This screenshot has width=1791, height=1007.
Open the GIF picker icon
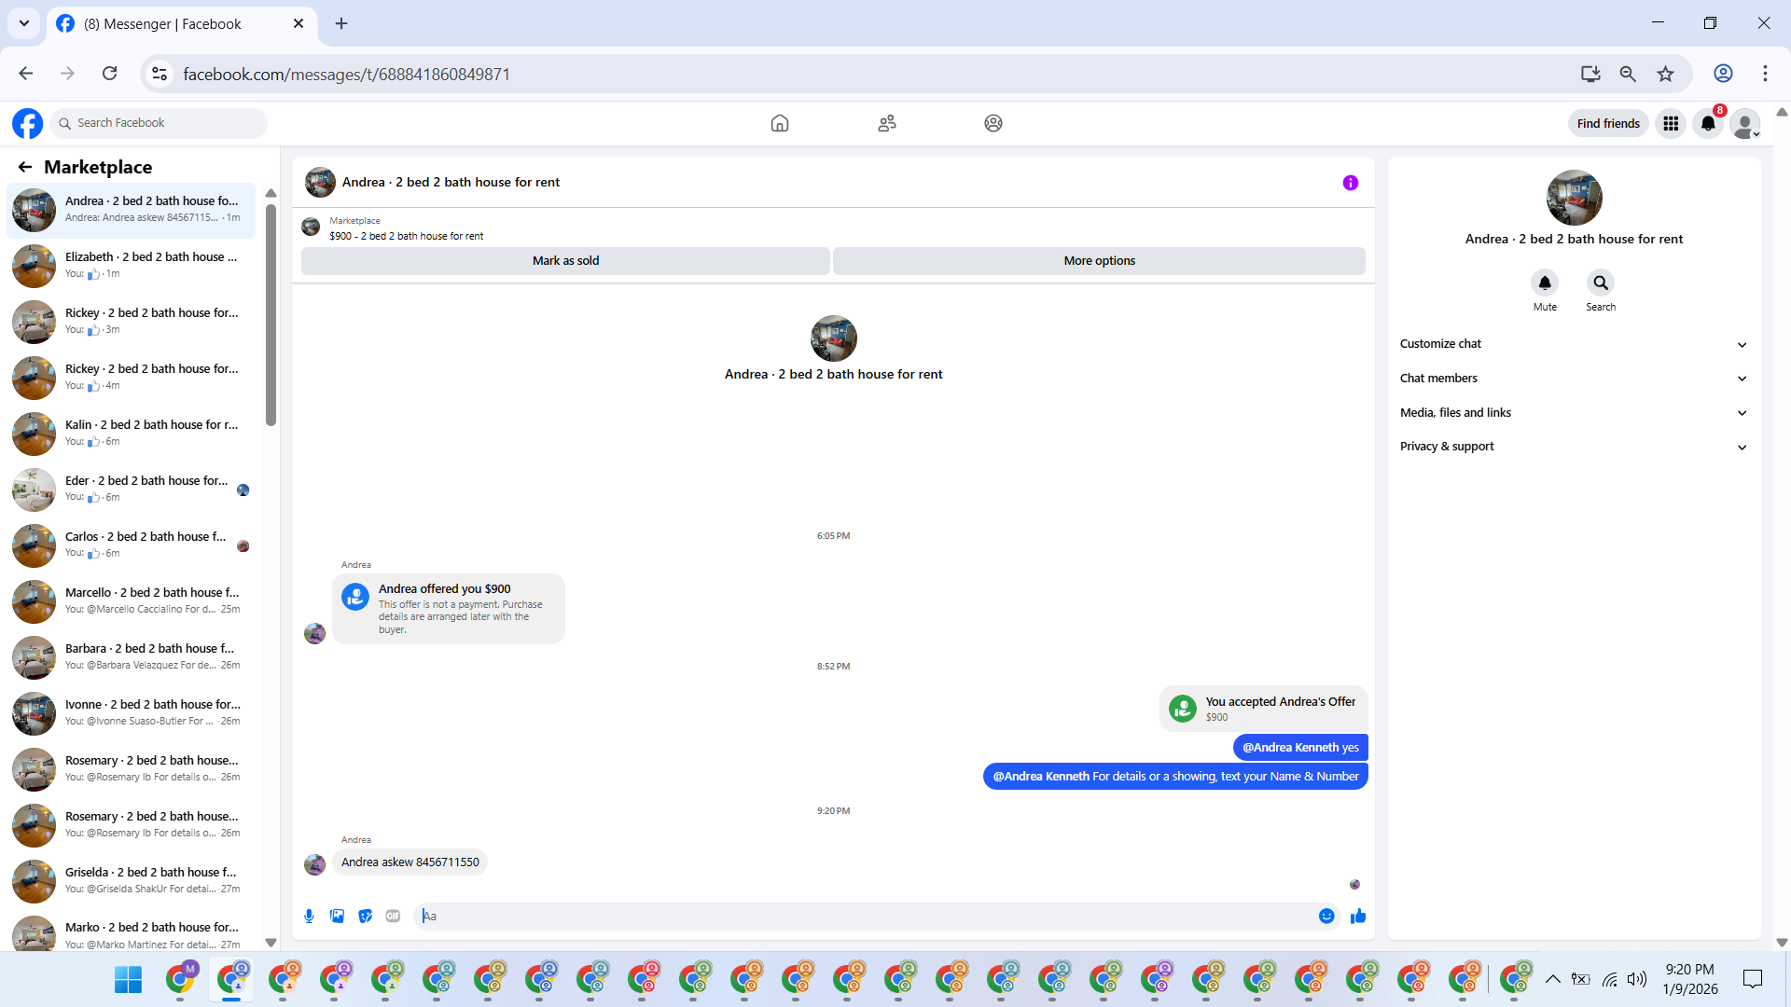coord(393,916)
